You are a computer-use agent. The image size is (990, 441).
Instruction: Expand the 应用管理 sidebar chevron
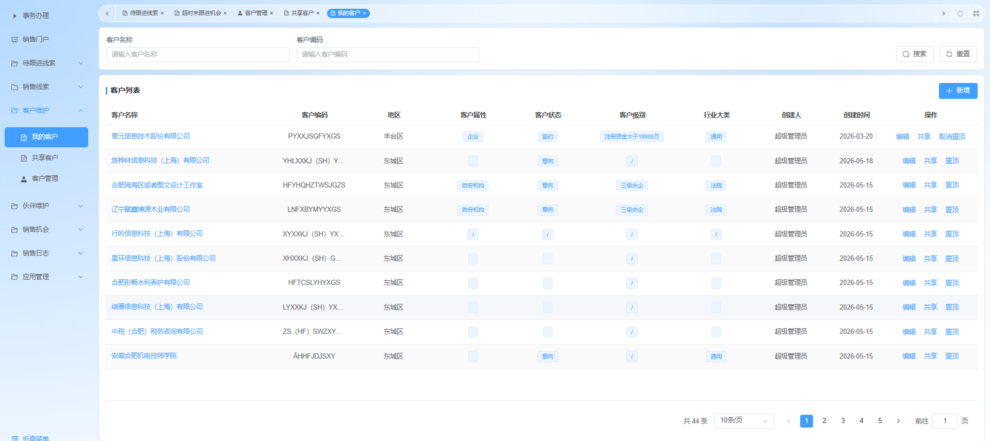pyautogui.click(x=80, y=277)
